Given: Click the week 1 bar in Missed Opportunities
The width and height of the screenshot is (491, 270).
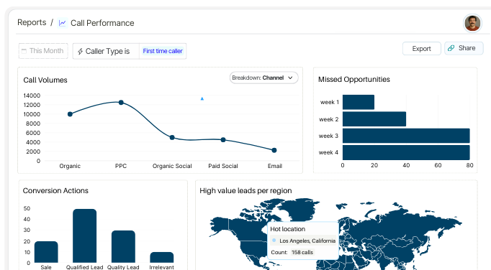Looking at the screenshot, I should (359, 102).
